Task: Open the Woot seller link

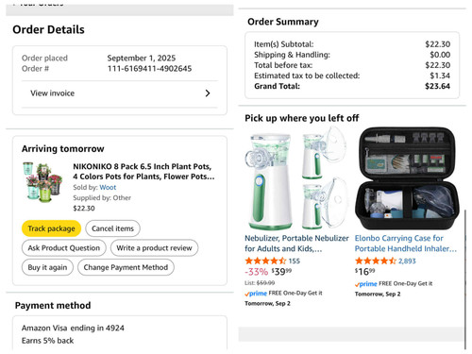Action: point(108,187)
